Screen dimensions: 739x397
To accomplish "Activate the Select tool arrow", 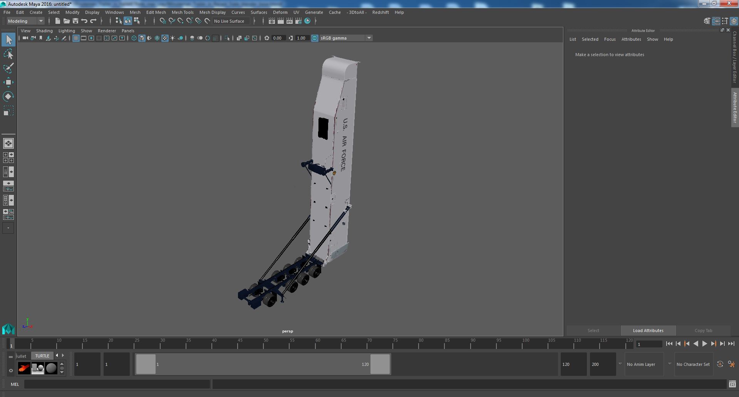I will [8, 40].
